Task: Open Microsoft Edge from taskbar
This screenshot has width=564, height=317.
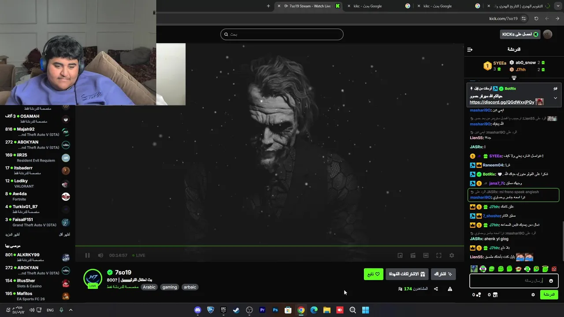Action: (x=314, y=310)
